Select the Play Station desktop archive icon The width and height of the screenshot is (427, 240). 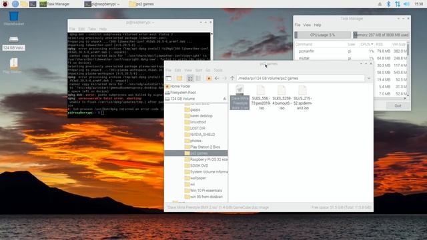coord(13,65)
